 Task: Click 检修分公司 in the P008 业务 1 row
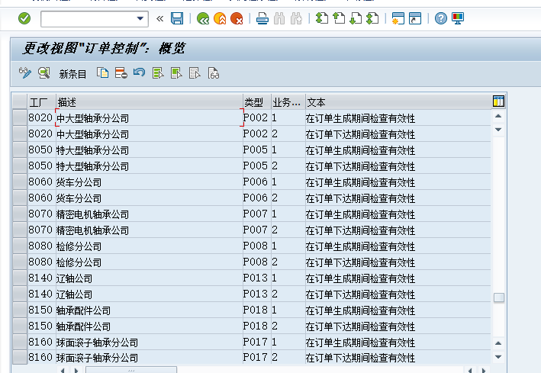click(79, 246)
